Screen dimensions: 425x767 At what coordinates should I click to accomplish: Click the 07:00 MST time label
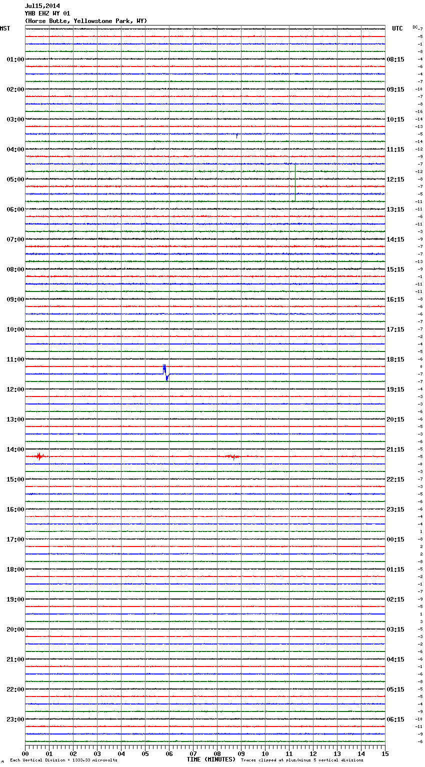pos(15,239)
